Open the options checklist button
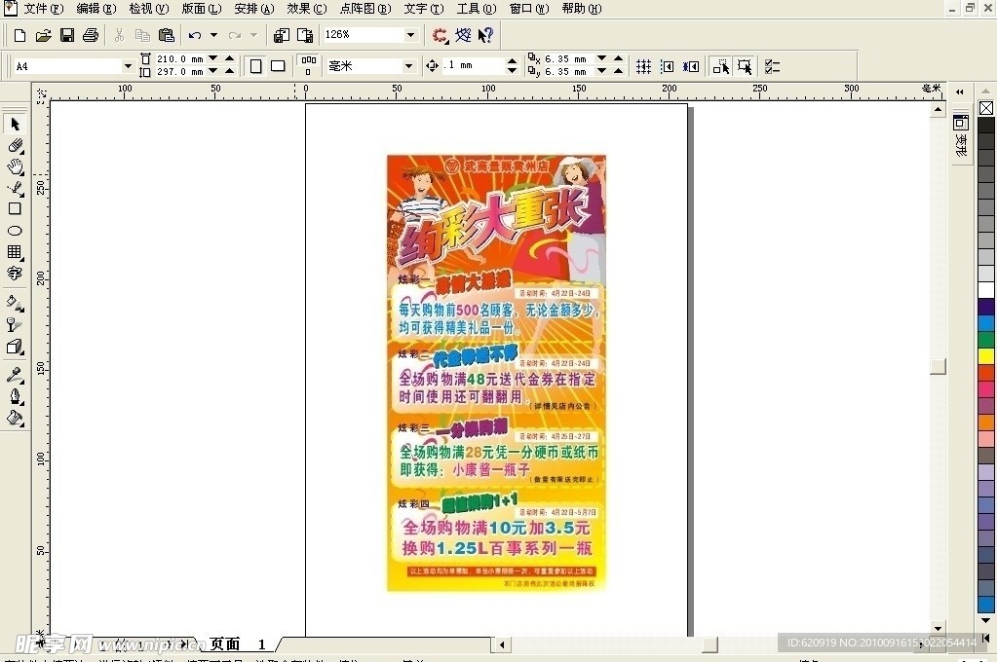The width and height of the screenshot is (997, 662). point(773,66)
